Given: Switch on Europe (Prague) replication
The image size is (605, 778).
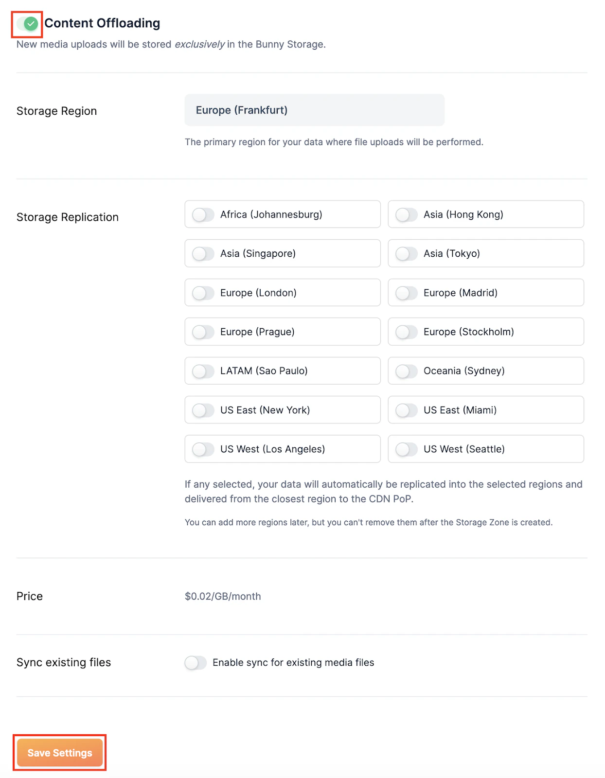Looking at the screenshot, I should pos(203,332).
